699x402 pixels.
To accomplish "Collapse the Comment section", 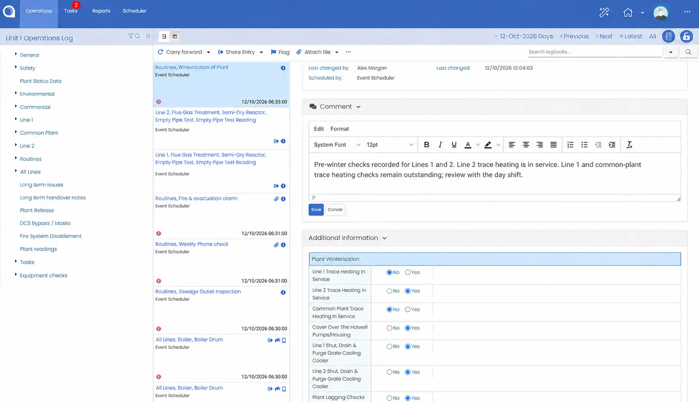I will click(x=359, y=107).
